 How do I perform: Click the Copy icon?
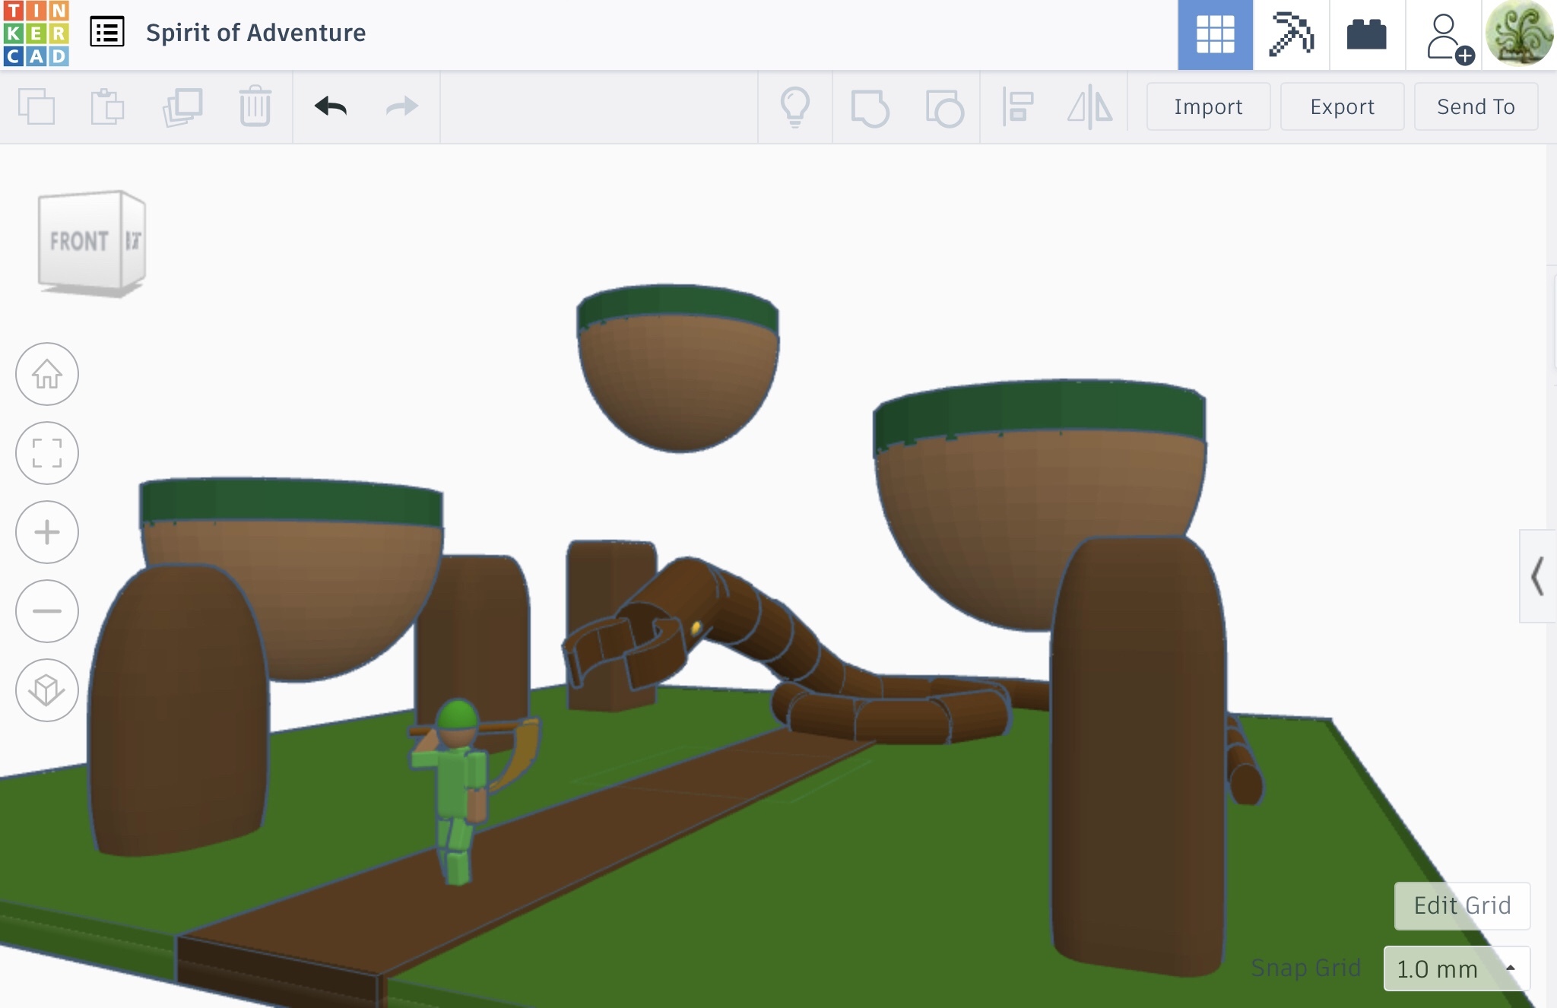point(36,106)
